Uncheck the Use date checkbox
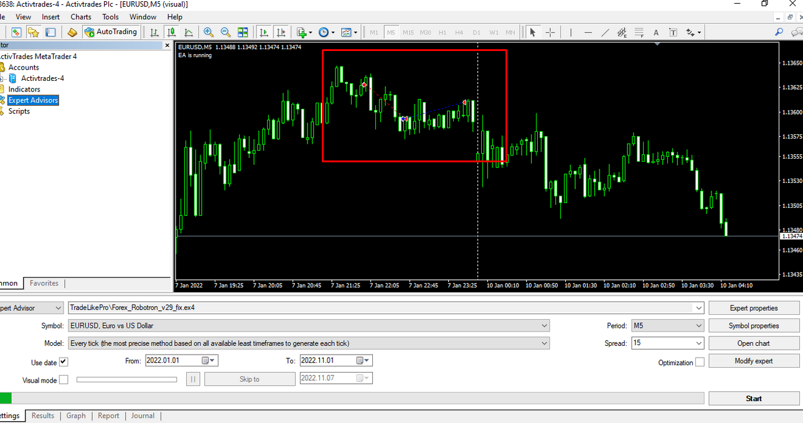This screenshot has height=423, width=803. [63, 362]
